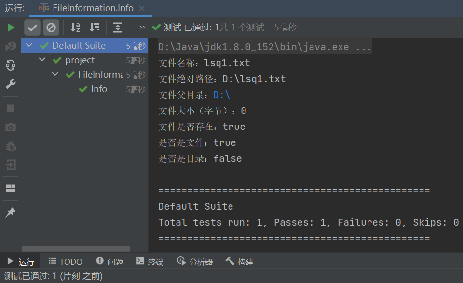Image resolution: width=463 pixels, height=283 pixels.
Task: Select the Info test result
Action: click(x=99, y=89)
